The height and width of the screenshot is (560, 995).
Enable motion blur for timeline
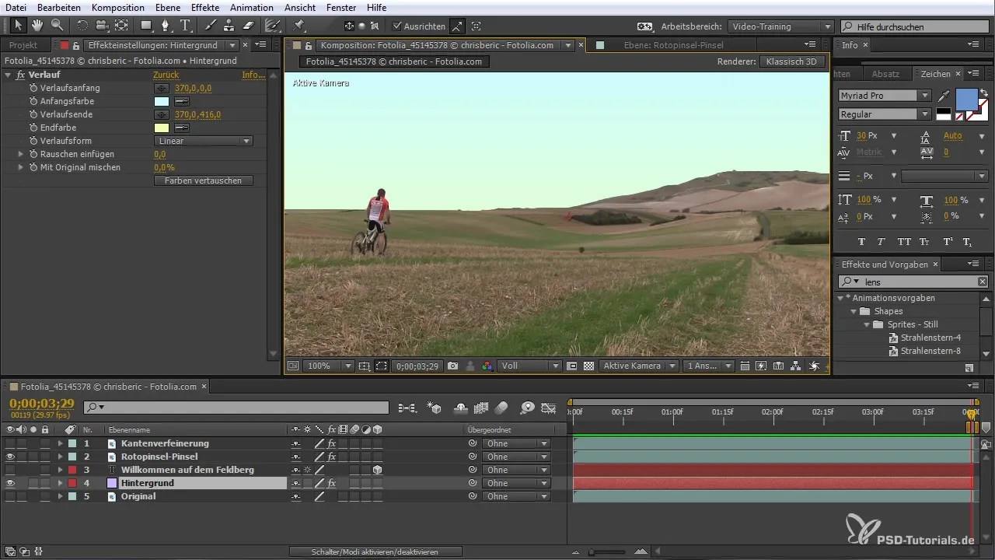pos(501,408)
